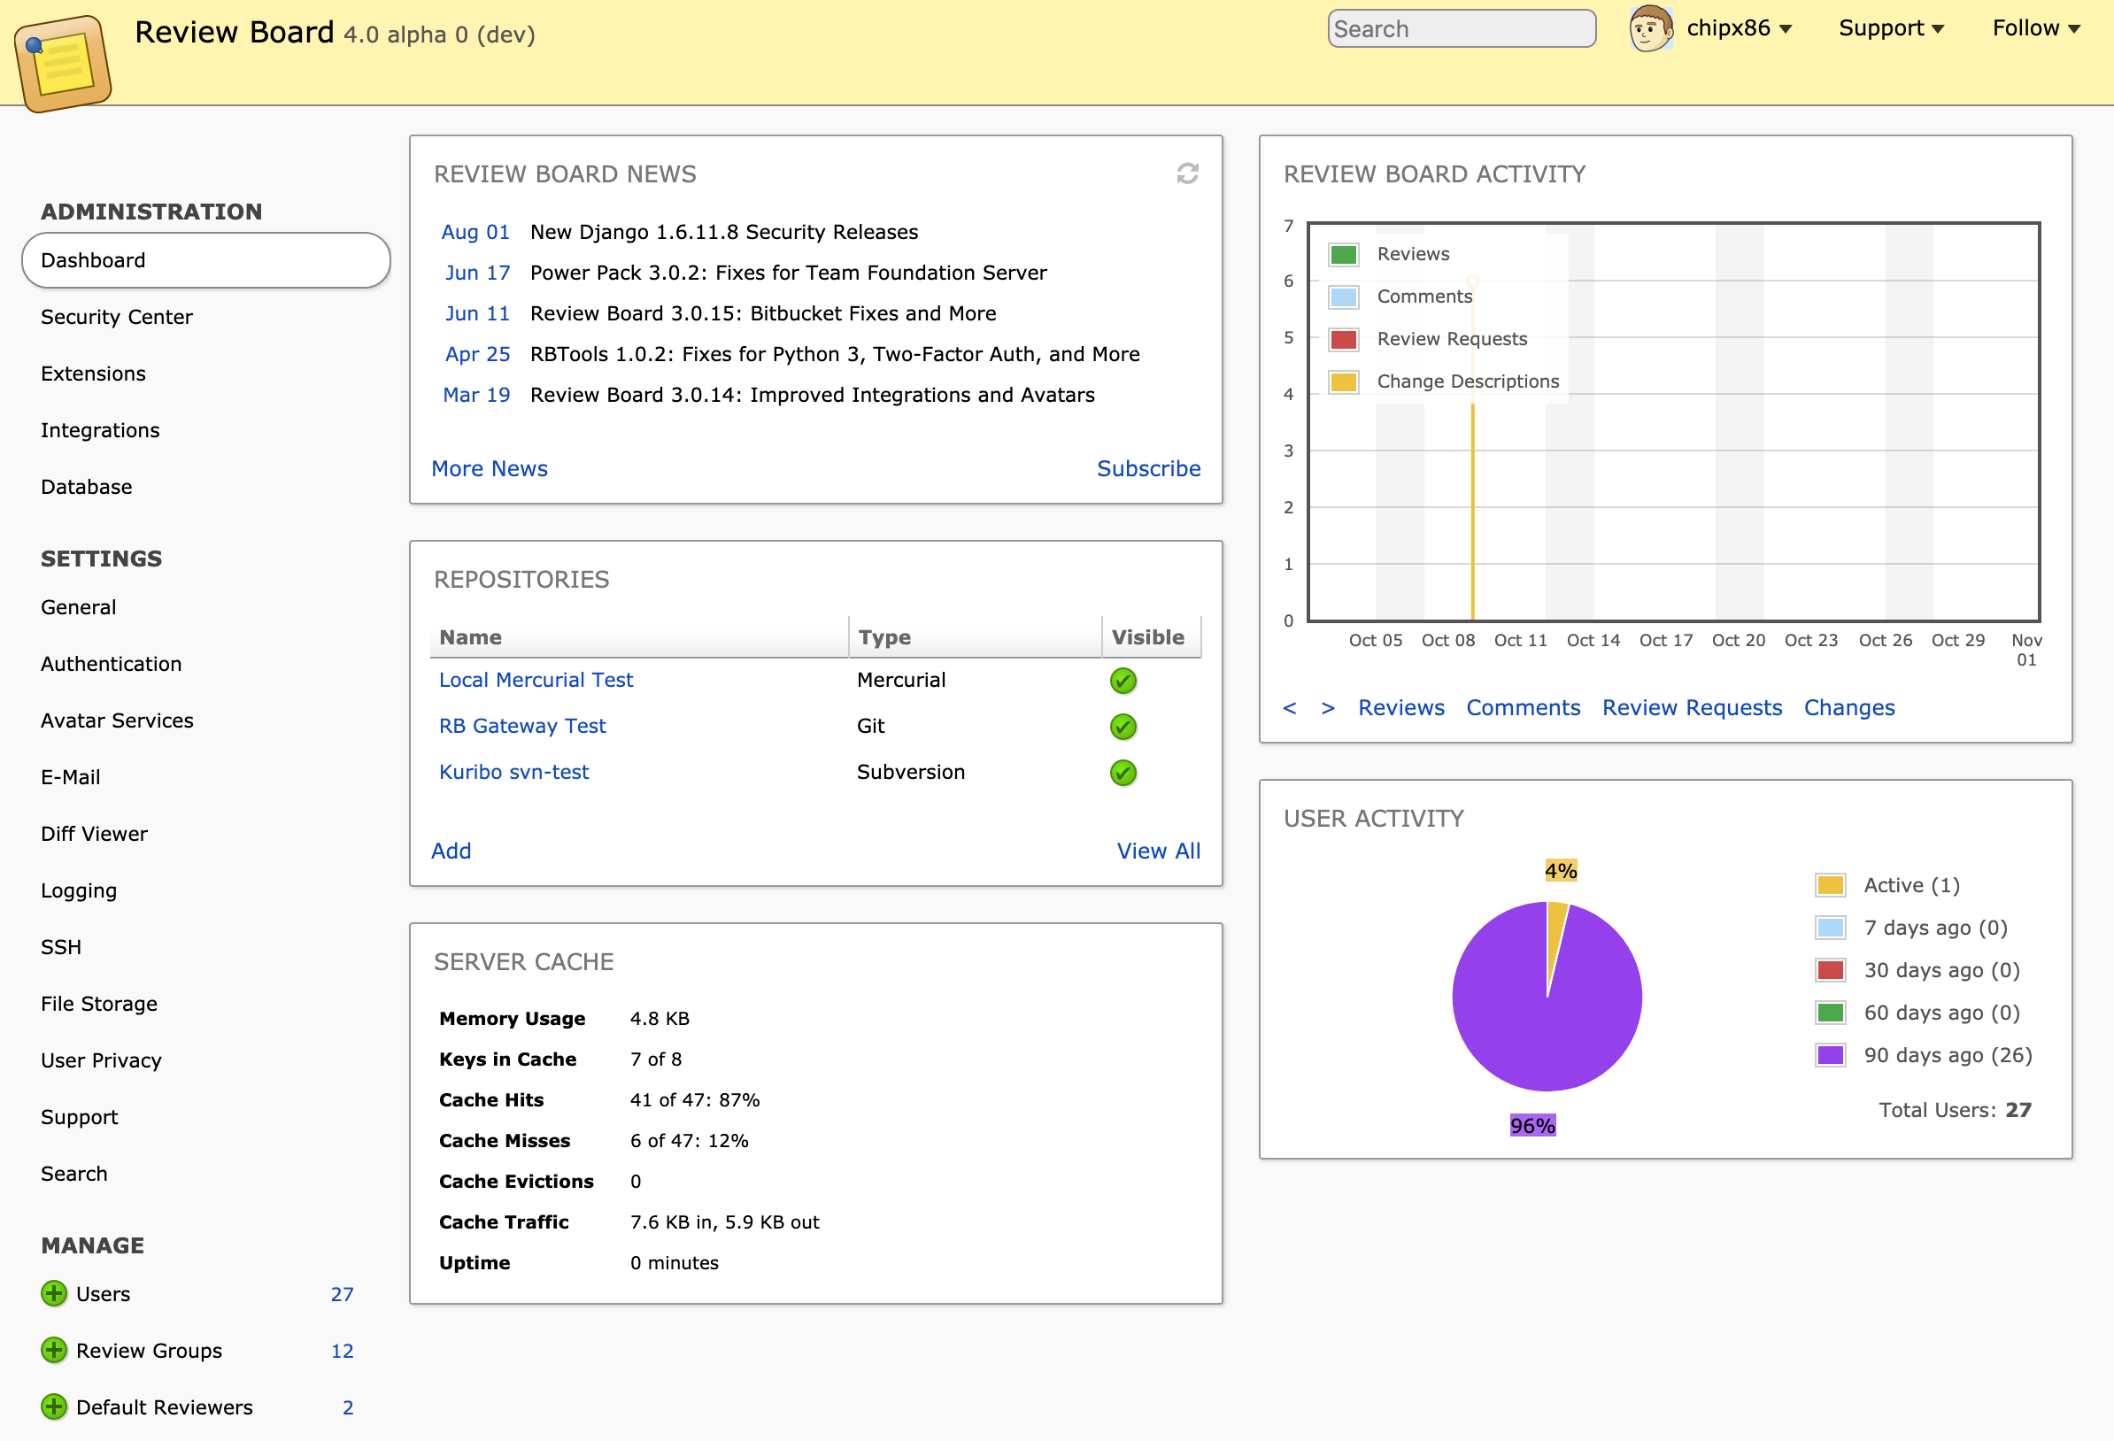The height and width of the screenshot is (1441, 2114).
Task: Open the Apr 25 RBTools news date
Action: (x=477, y=354)
